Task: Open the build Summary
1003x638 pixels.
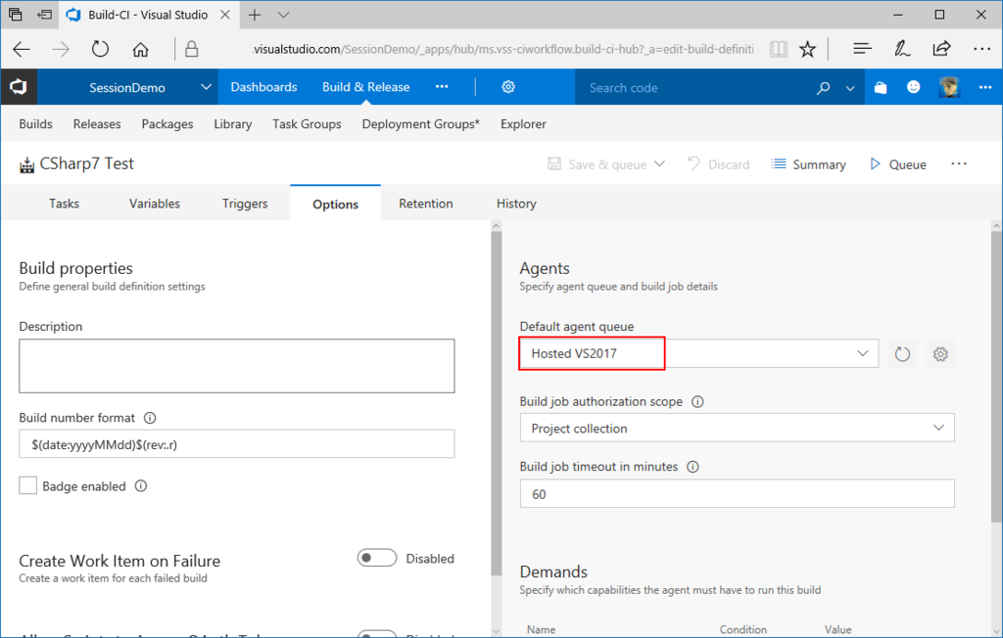Action: pyautogui.click(x=808, y=164)
